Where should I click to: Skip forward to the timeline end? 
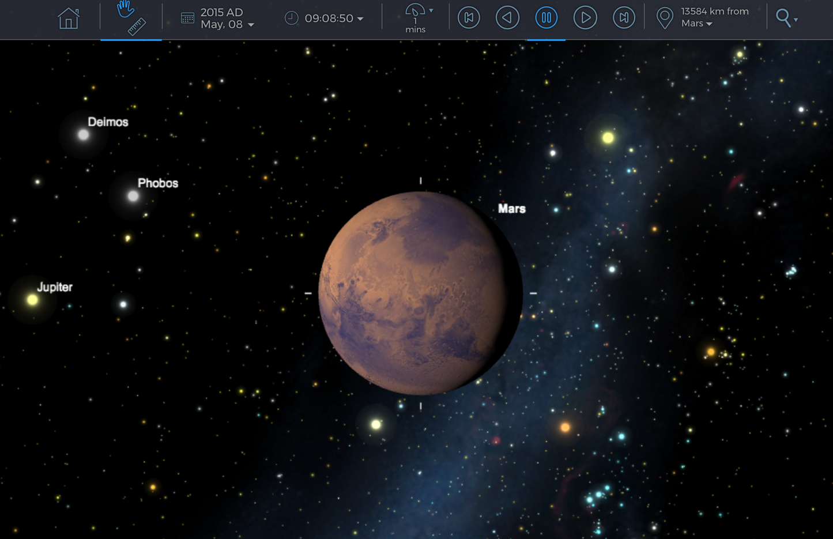(624, 18)
